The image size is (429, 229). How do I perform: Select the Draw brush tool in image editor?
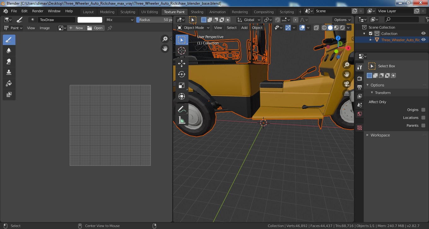coord(9,40)
